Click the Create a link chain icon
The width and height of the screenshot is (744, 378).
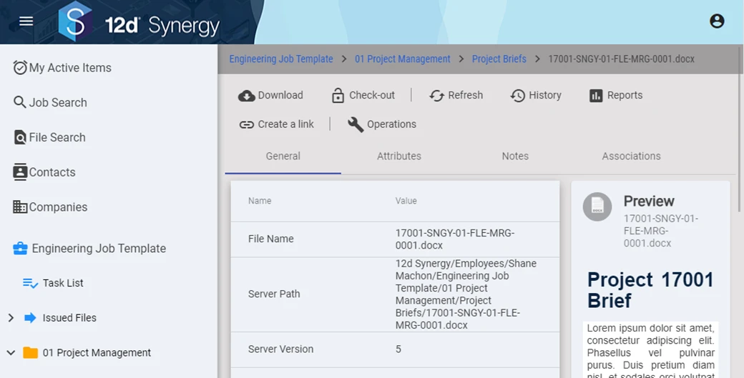[247, 124]
